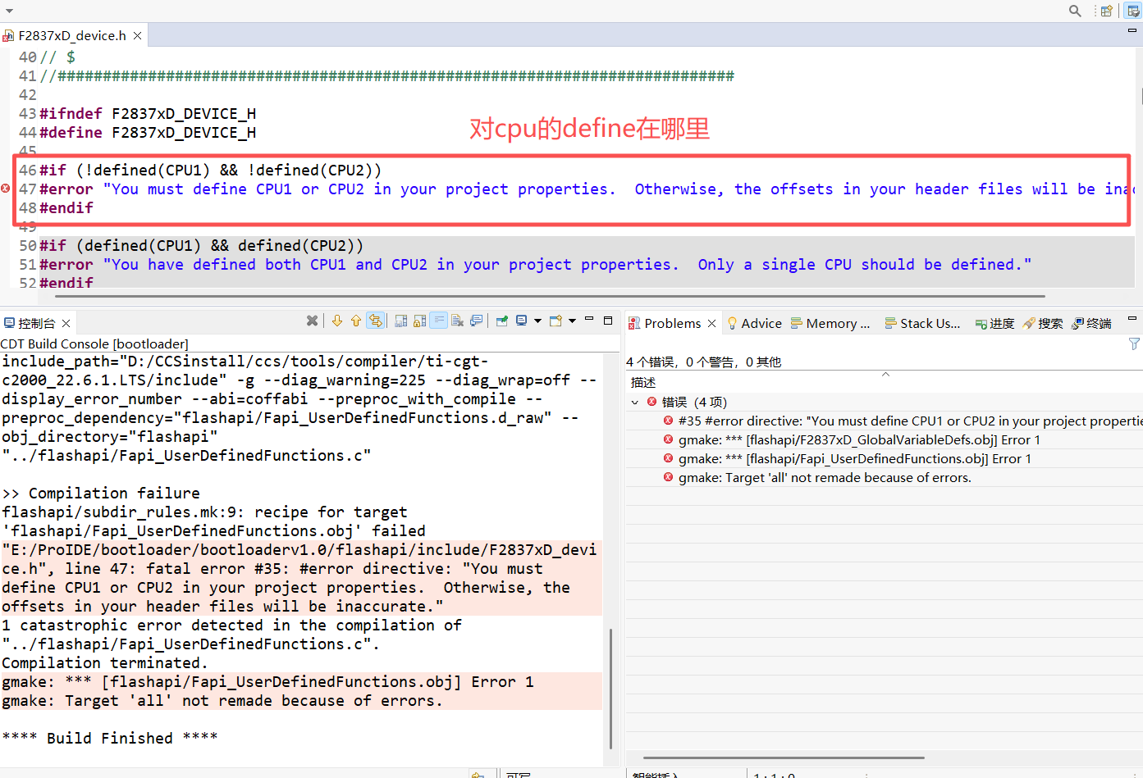Click the Pin Console icon
This screenshot has height=778, width=1143.
point(502,321)
